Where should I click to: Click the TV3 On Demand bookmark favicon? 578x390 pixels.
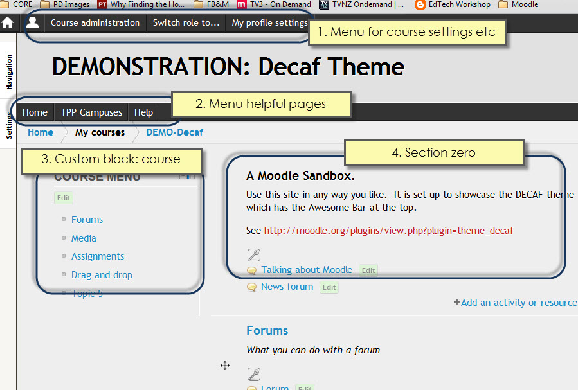242,4
